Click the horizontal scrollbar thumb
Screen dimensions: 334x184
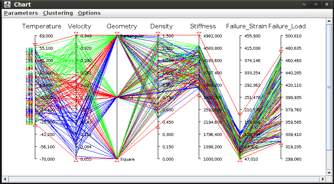click(x=164, y=179)
